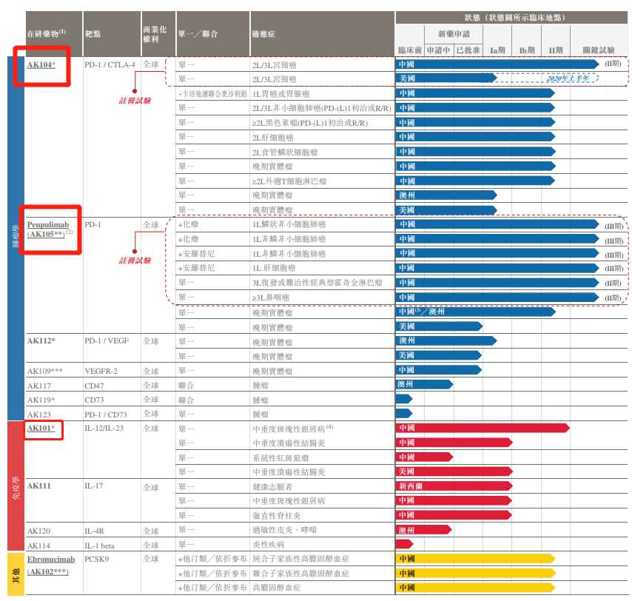Select the 純合子家族性高膽固醇血症 indication
The width and height of the screenshot is (632, 601).
click(300, 559)
